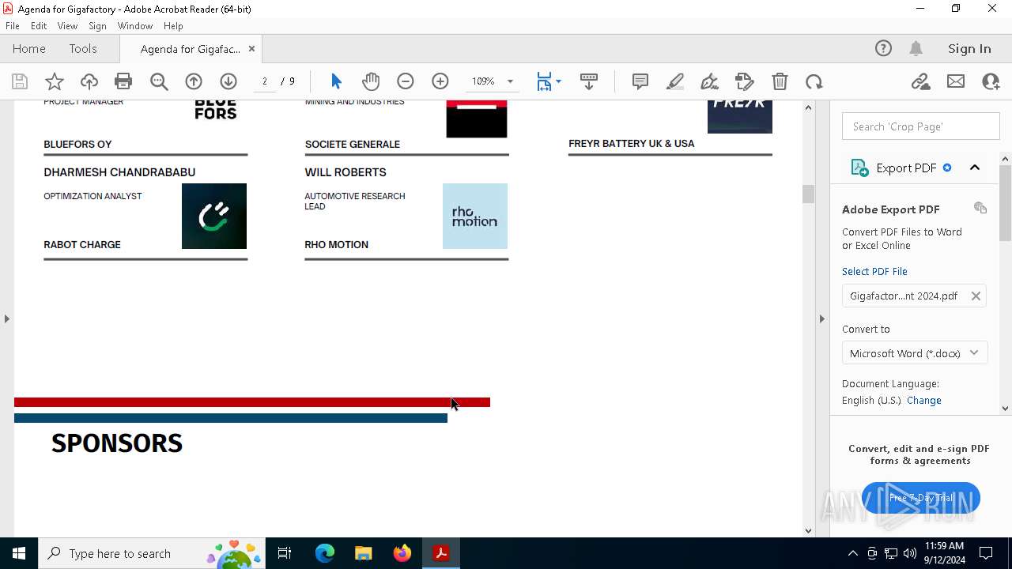Collapse the right tools pane
Screen dimensions: 1012x569
click(821, 318)
